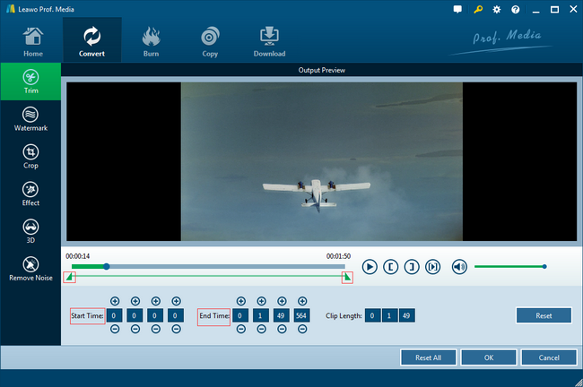Open the Watermark panel in the sidebar
The image size is (583, 387).
click(30, 120)
